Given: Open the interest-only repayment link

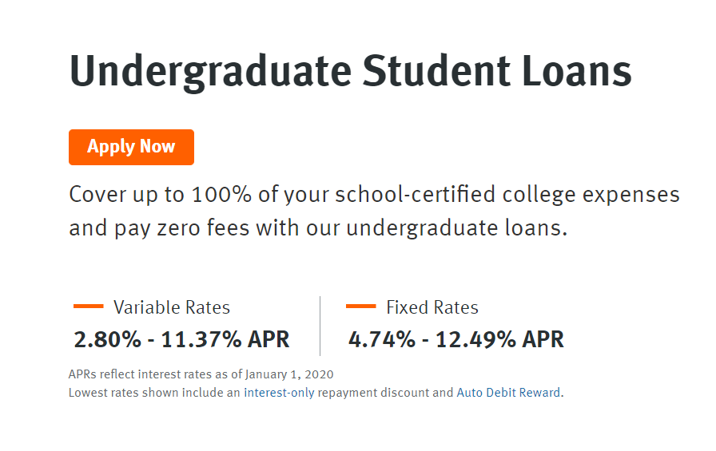Looking at the screenshot, I should tap(279, 393).
